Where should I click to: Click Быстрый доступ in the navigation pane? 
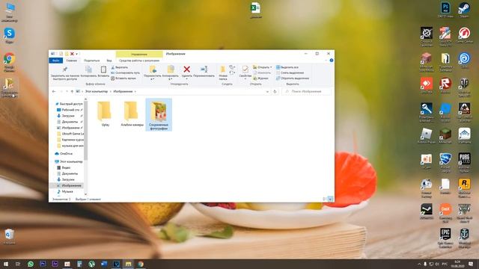69,104
